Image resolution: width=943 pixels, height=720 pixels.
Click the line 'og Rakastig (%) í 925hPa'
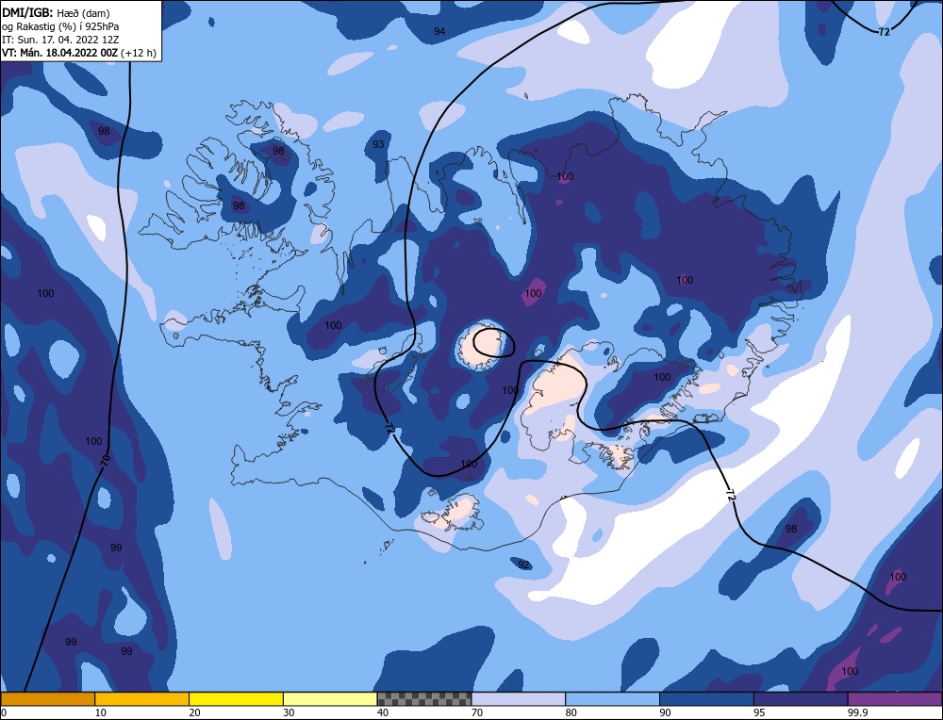click(x=60, y=26)
